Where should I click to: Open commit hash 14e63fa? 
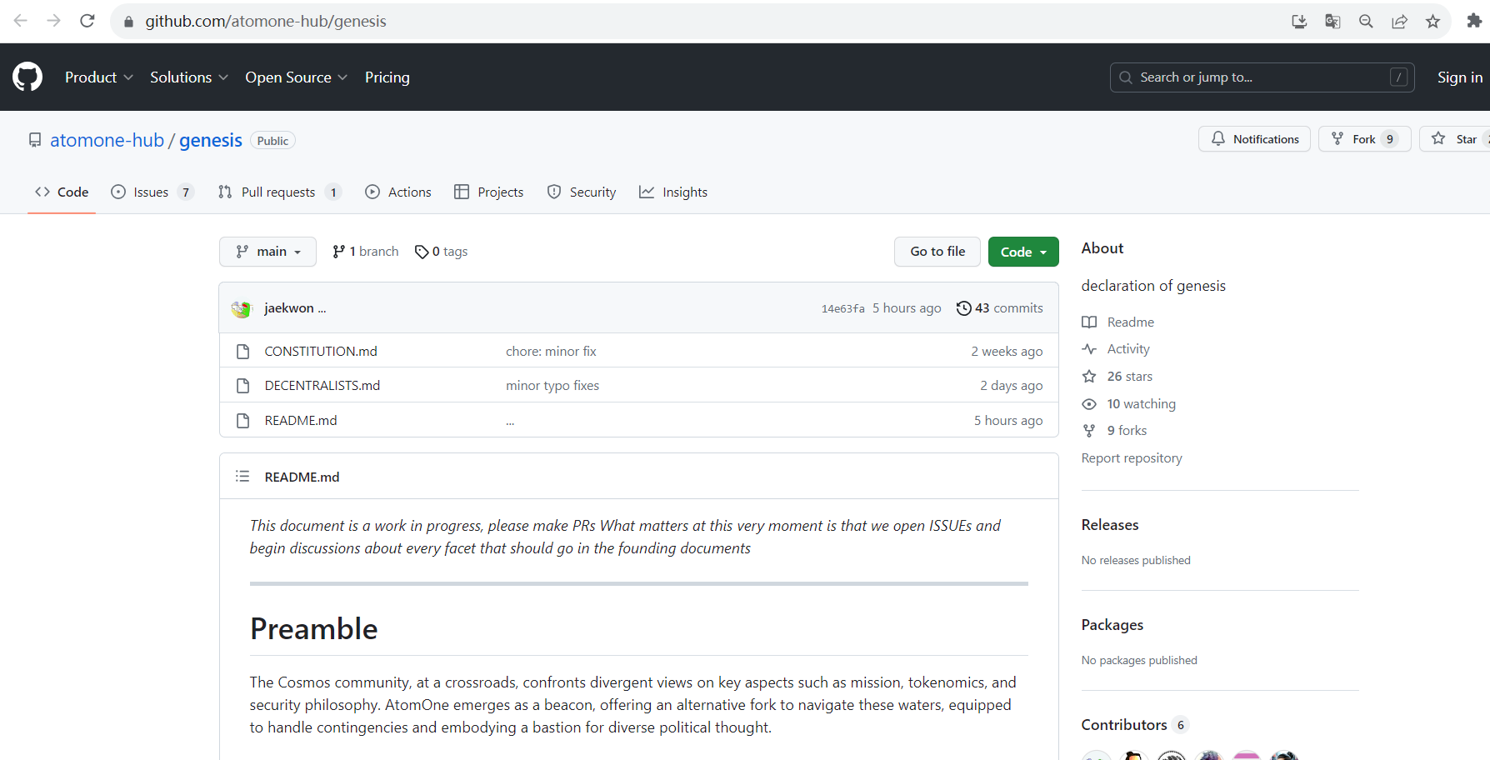point(843,308)
